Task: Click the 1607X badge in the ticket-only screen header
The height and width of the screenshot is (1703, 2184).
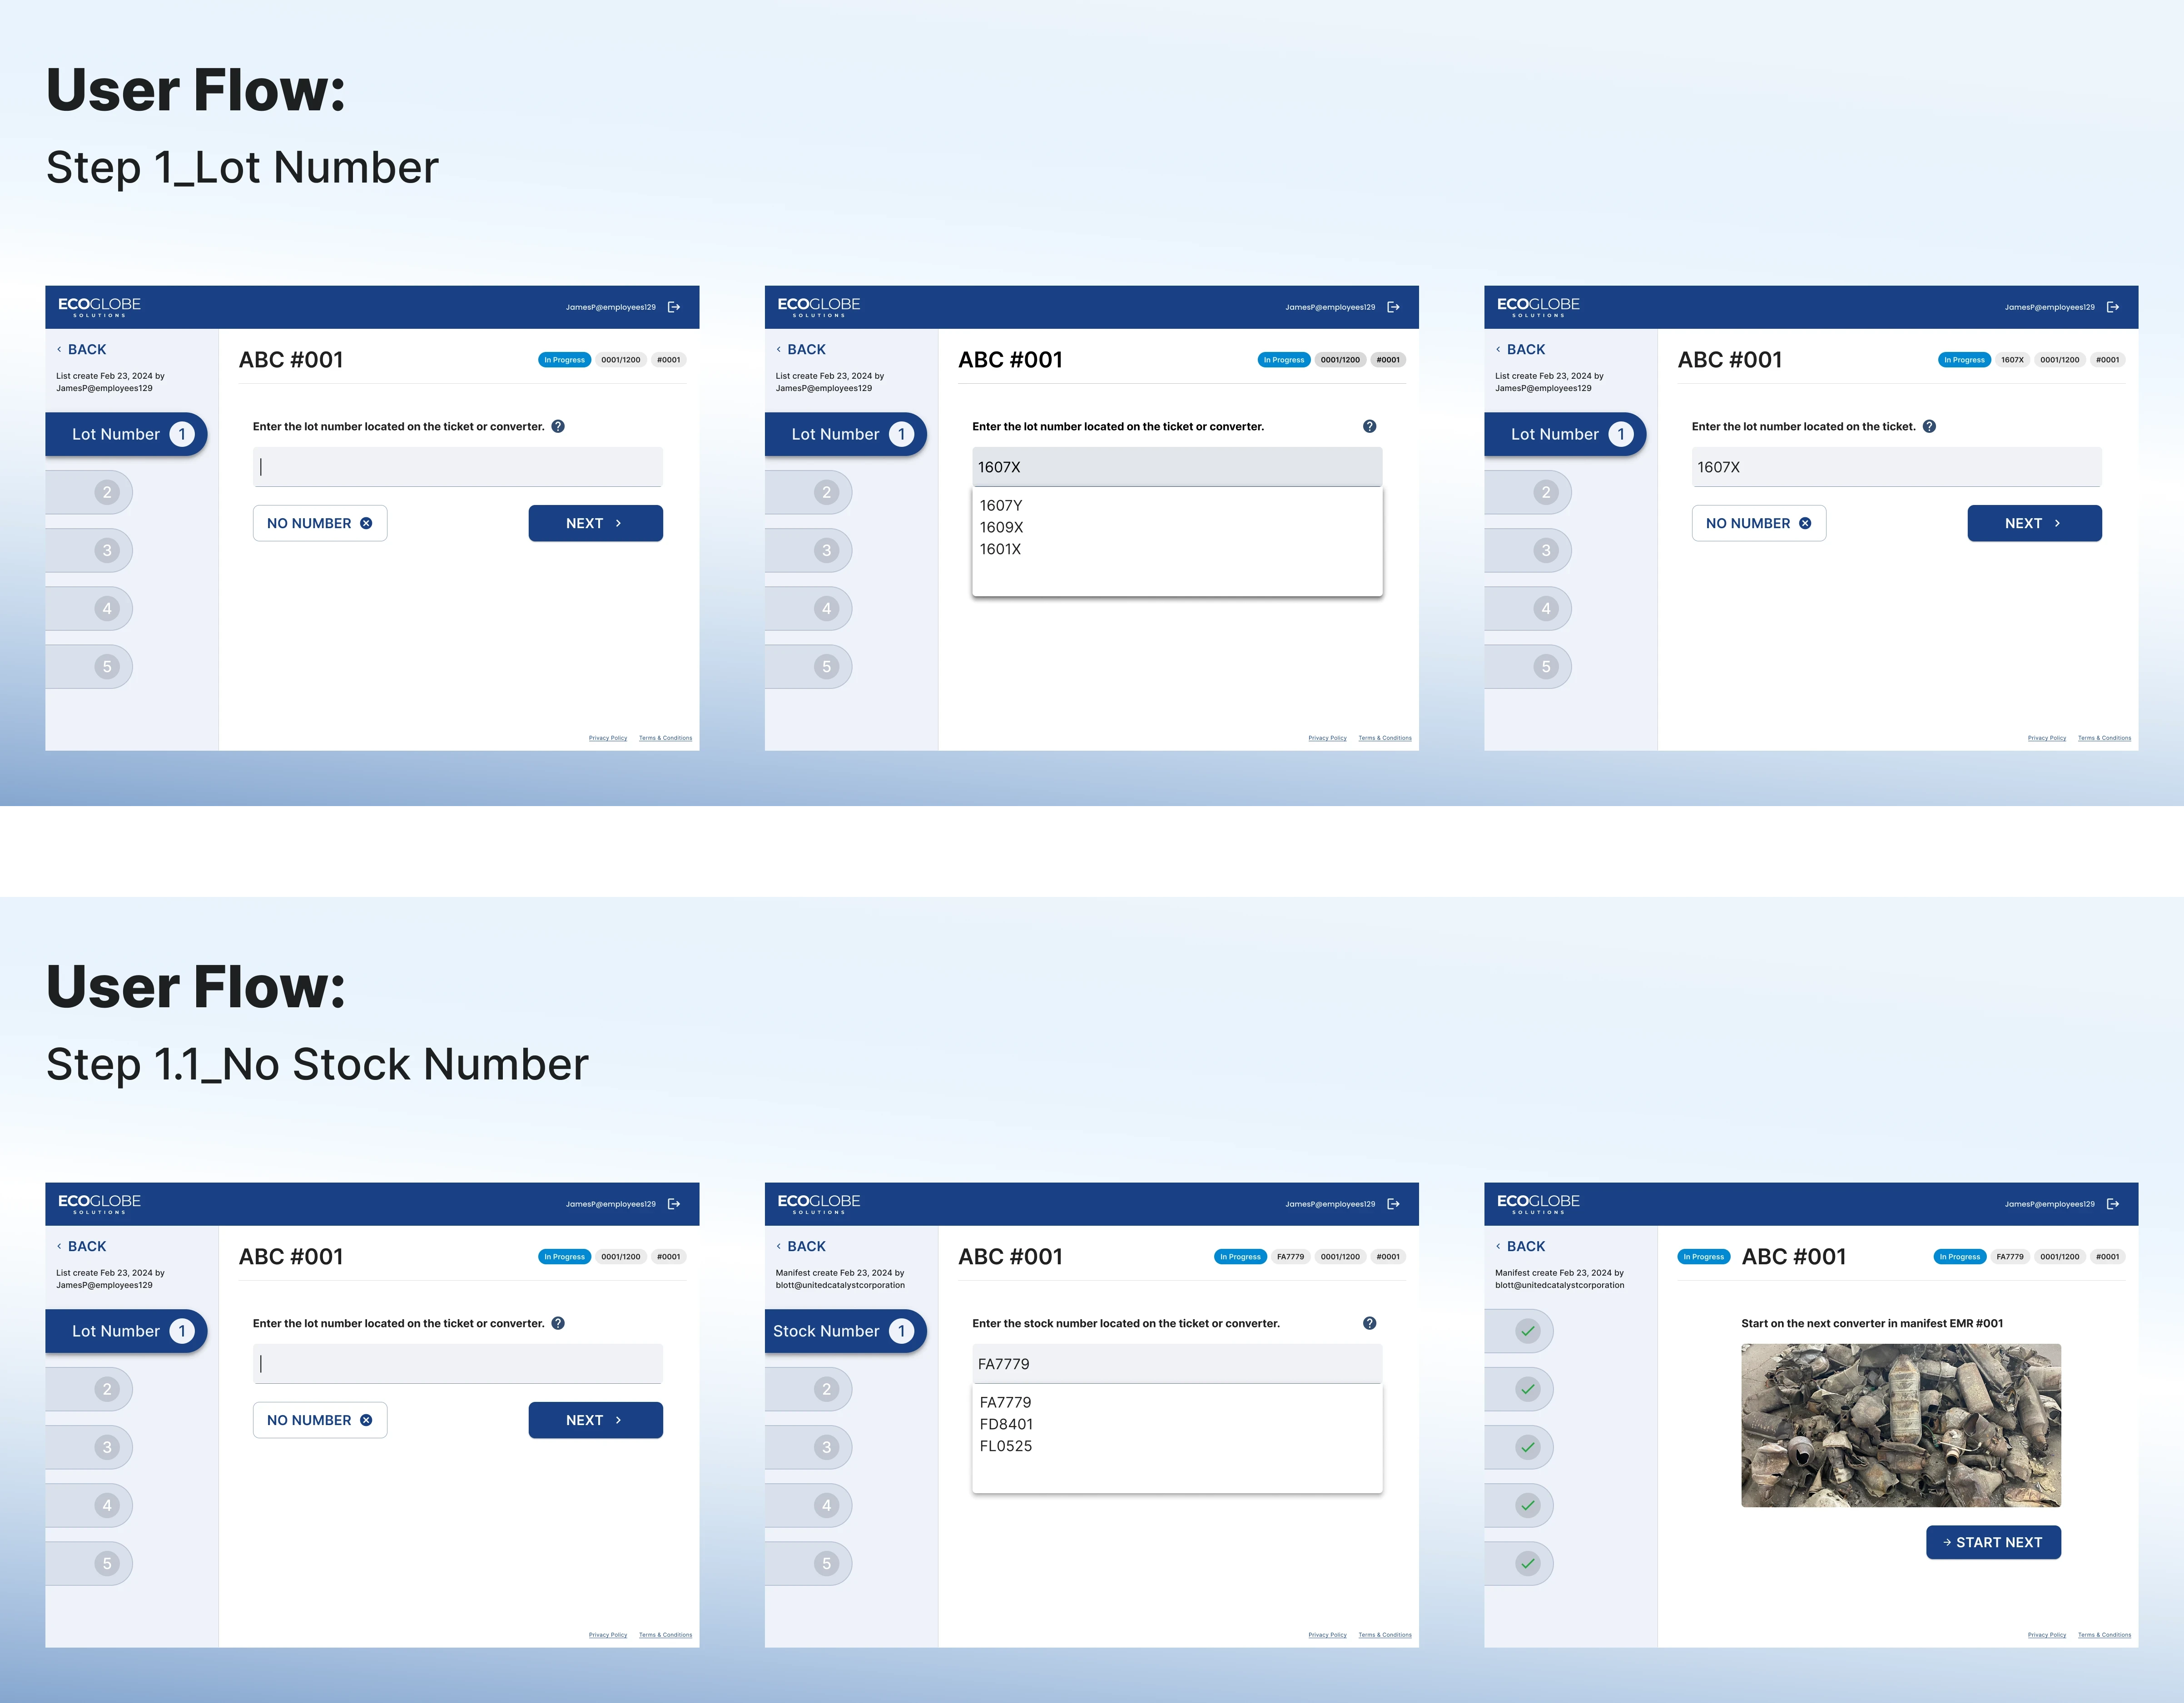Action: tap(2012, 360)
